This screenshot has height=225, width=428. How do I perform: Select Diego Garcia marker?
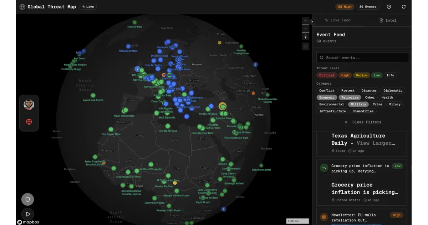[261, 166]
